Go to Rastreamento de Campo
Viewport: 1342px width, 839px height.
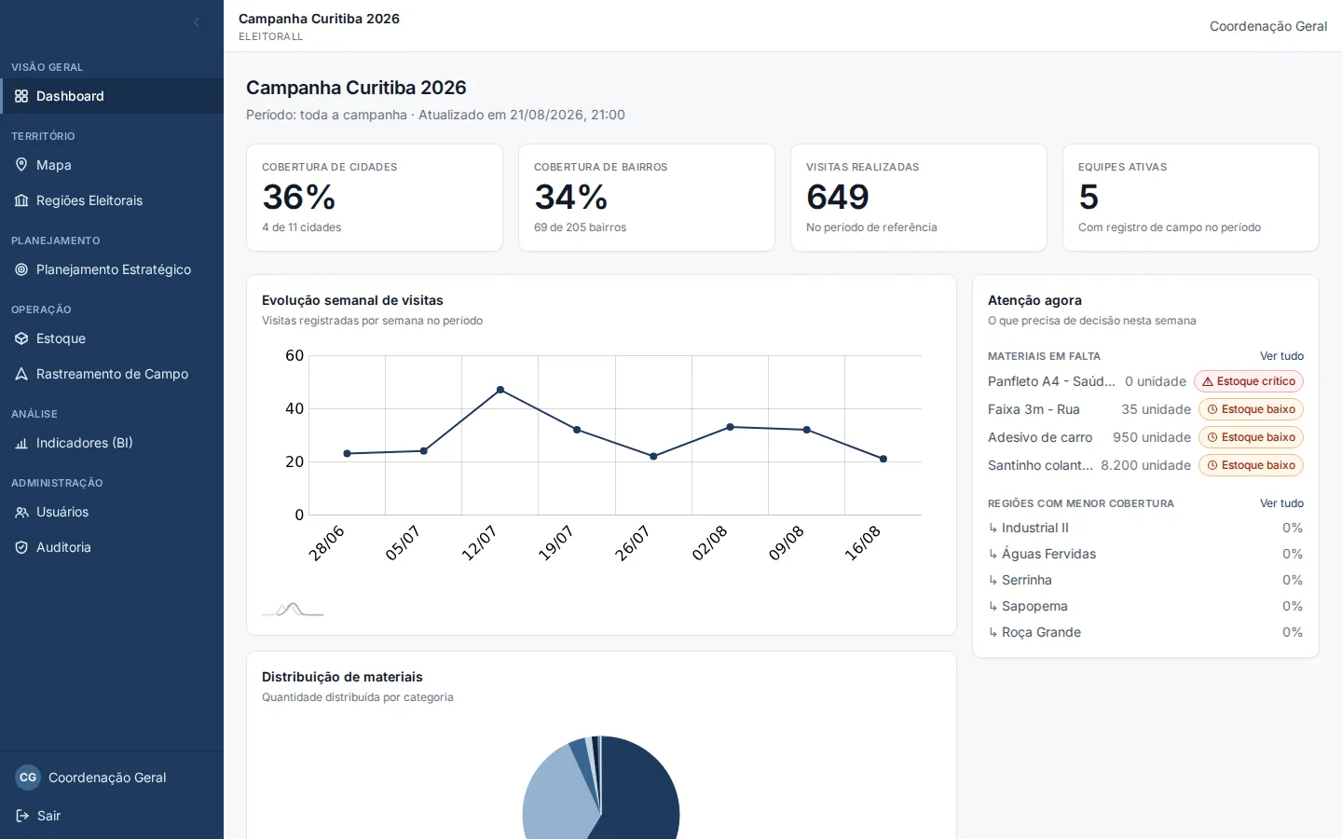point(112,374)
